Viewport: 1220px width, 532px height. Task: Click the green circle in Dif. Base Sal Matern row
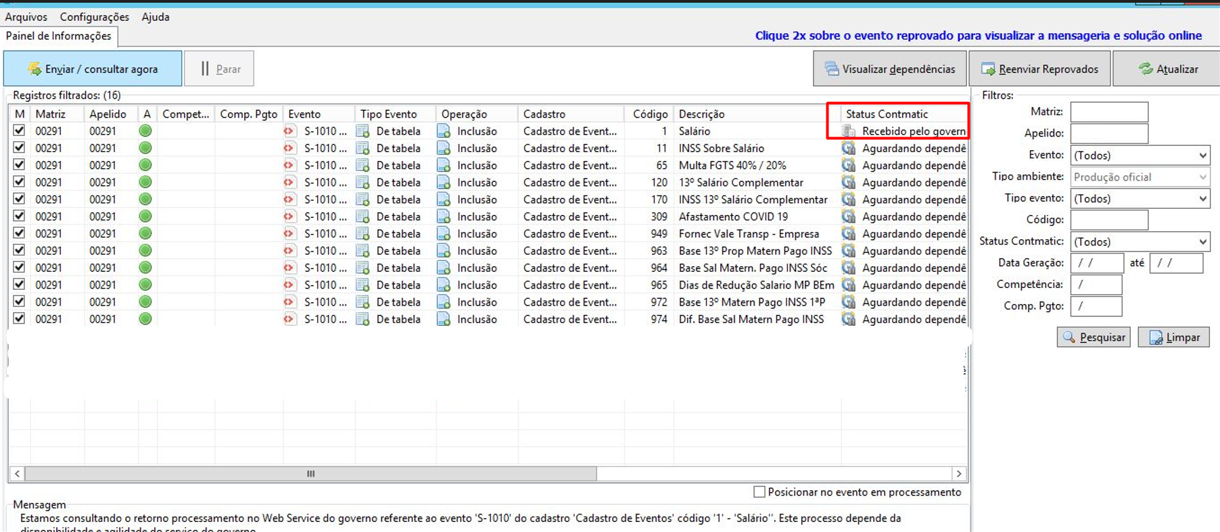[x=145, y=319]
